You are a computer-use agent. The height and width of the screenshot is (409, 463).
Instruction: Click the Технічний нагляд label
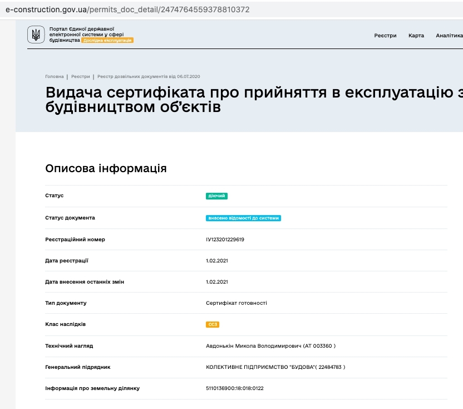[69, 345]
